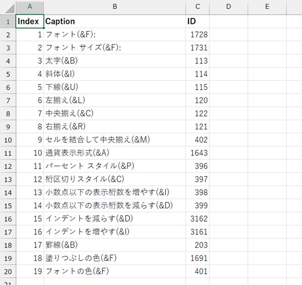Click the Index header cell
The image size is (302, 285).
30,21
